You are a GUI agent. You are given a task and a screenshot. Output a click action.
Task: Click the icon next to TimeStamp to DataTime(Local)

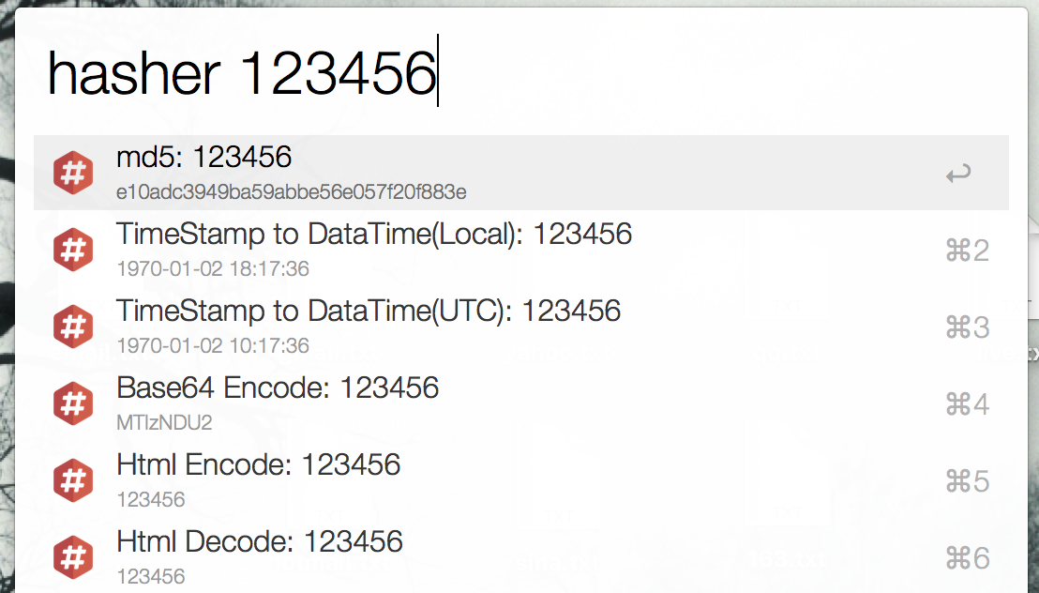coord(73,250)
